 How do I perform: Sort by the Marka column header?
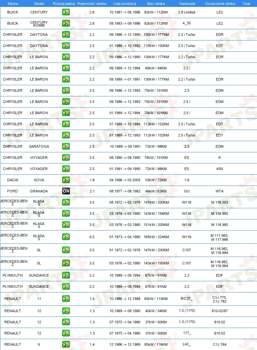tap(13, 4)
